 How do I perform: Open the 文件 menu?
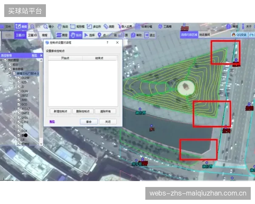click(x=6, y=26)
